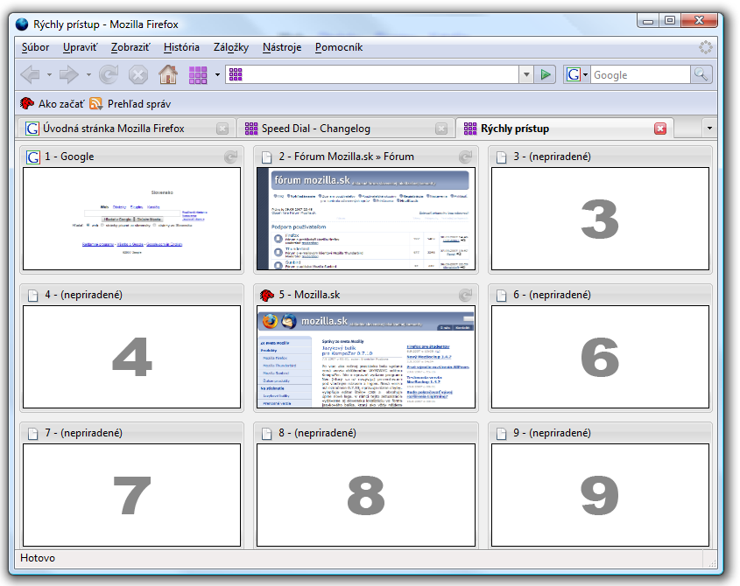Refresh the 1 - Google dial thumbnail
Image resolution: width=740 pixels, height=586 pixels.
231,157
